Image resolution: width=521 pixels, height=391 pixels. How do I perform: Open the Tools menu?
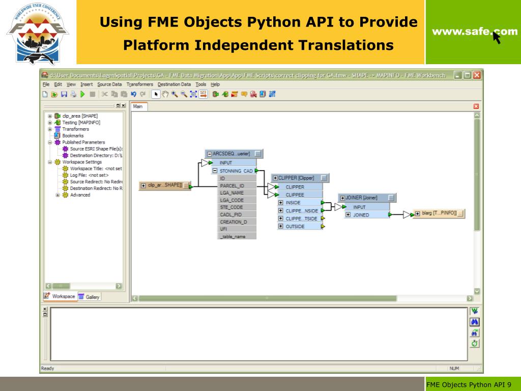coord(200,85)
